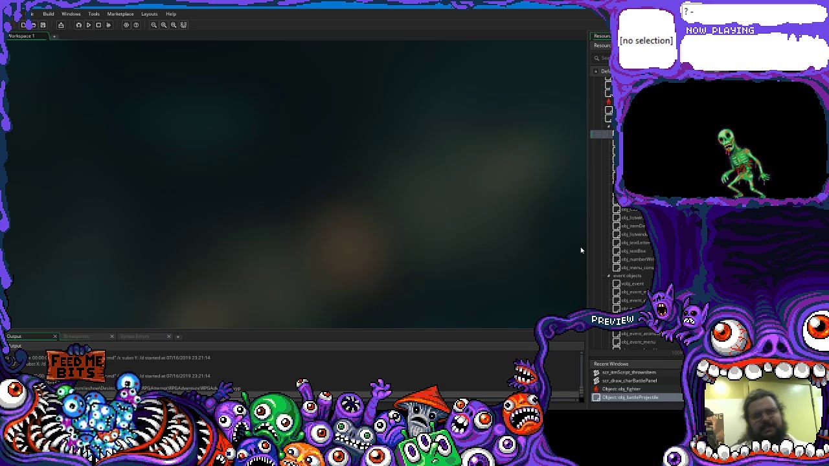Viewport: 829px width, 466px height.
Task: Select obj_textLetter in the resource tree
Action: point(635,243)
